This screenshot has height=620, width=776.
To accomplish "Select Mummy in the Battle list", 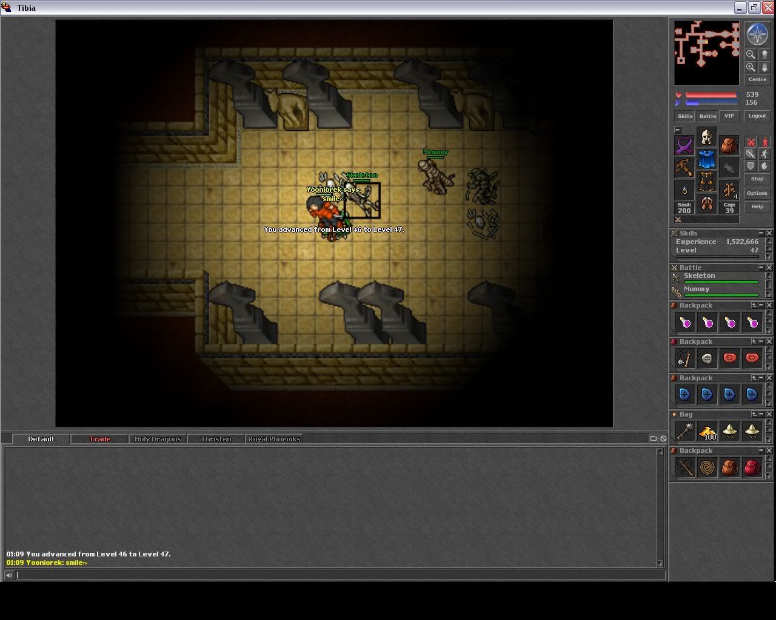I will (715, 291).
